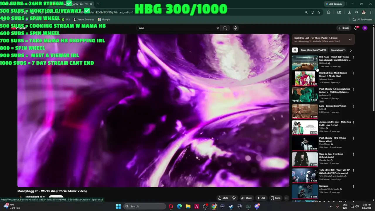Open options menu for Clara La San Feel Good

pyautogui.click(x=353, y=154)
